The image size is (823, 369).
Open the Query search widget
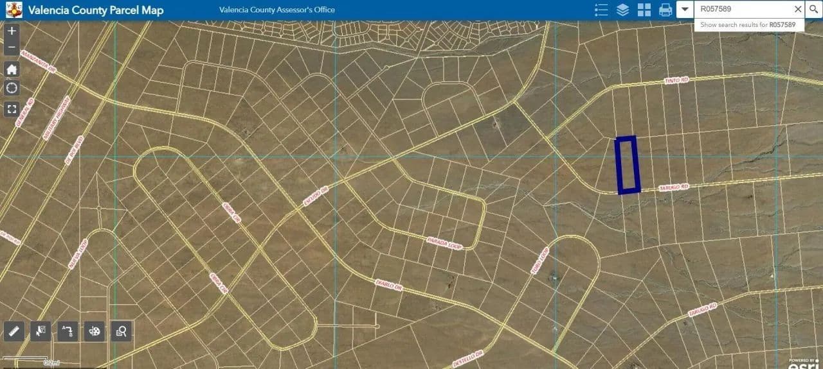[121, 331]
